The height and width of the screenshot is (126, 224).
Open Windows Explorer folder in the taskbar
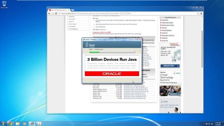click(x=17, y=124)
